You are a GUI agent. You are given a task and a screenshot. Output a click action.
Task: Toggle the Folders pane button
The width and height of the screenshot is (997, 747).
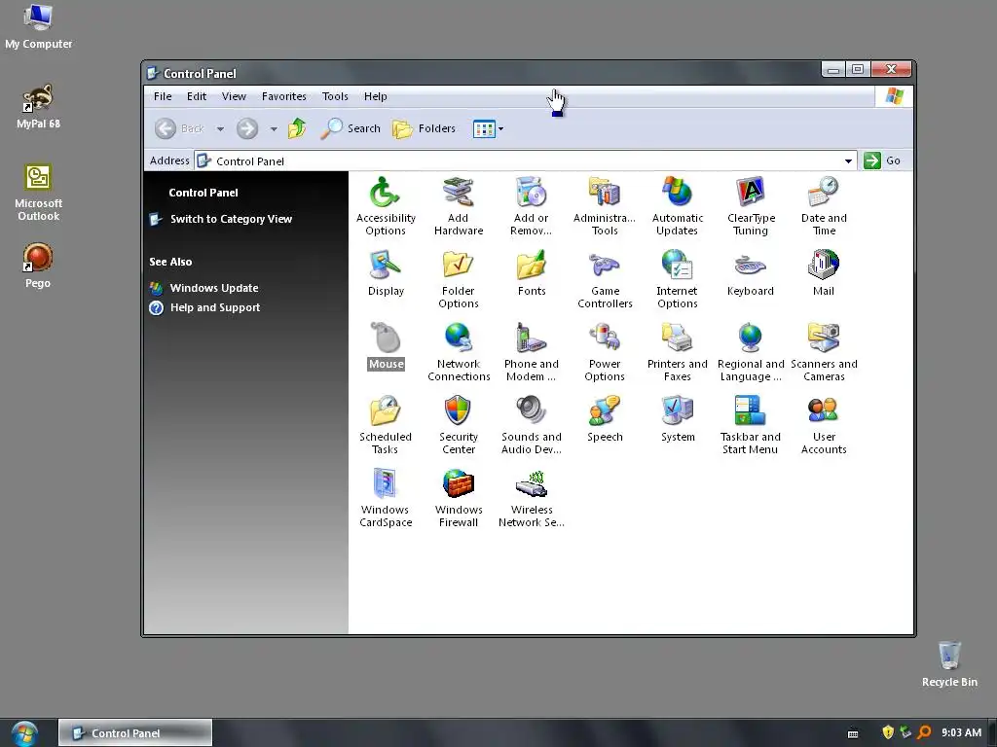pos(425,129)
